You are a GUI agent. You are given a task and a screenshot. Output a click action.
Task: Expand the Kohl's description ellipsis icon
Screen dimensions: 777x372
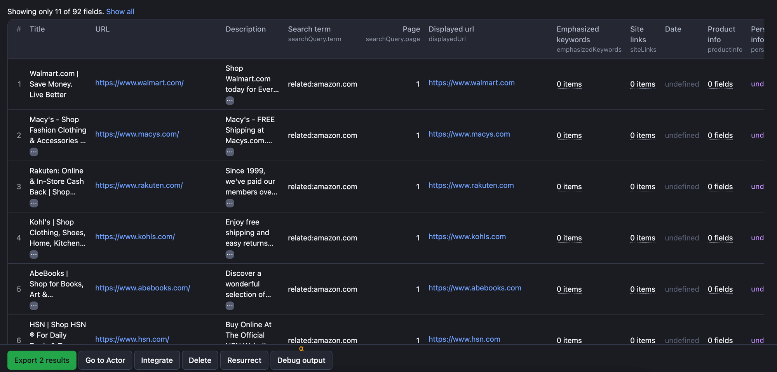(x=230, y=254)
